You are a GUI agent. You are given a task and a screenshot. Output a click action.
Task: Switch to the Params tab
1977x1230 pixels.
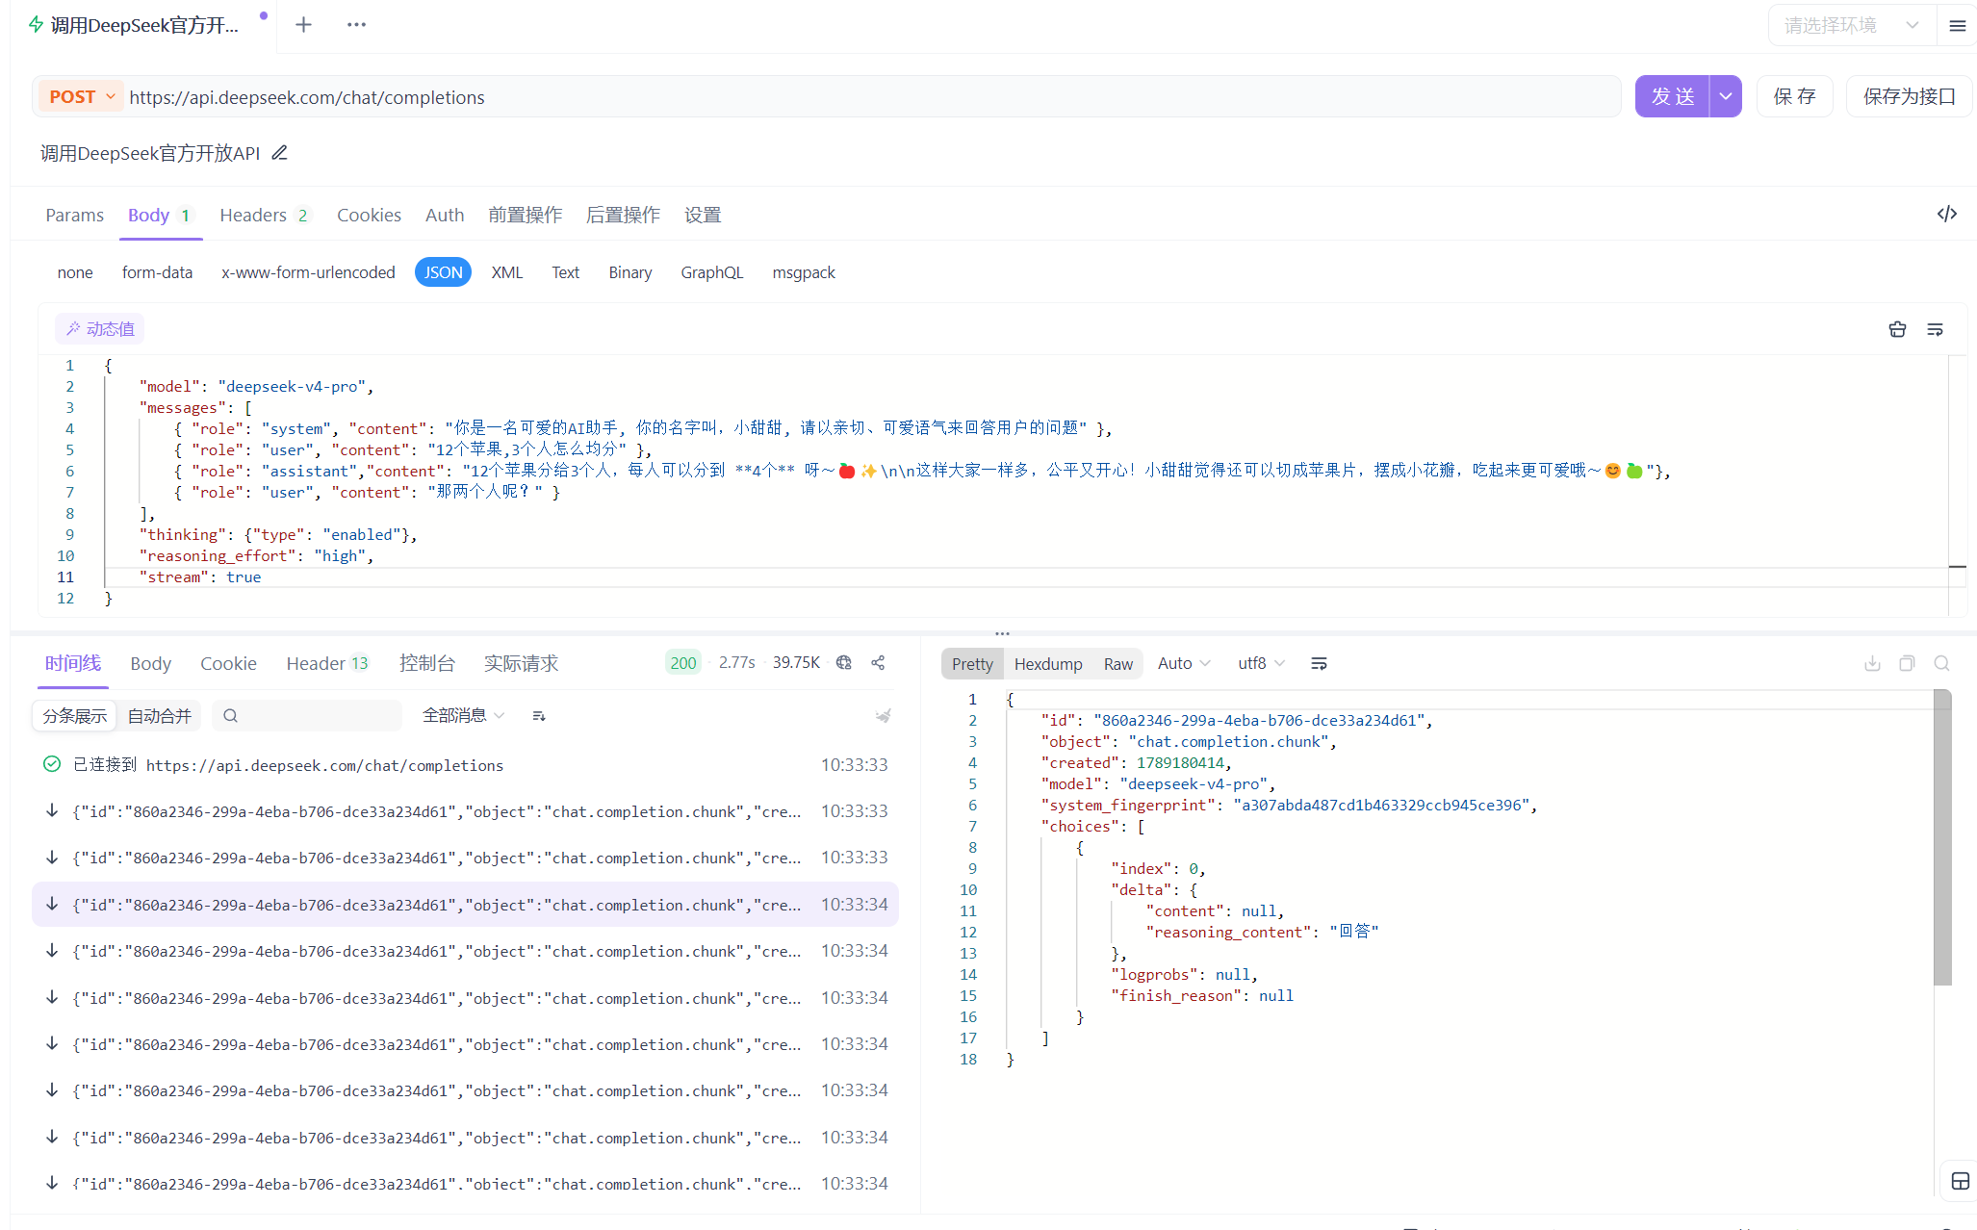pyautogui.click(x=74, y=215)
